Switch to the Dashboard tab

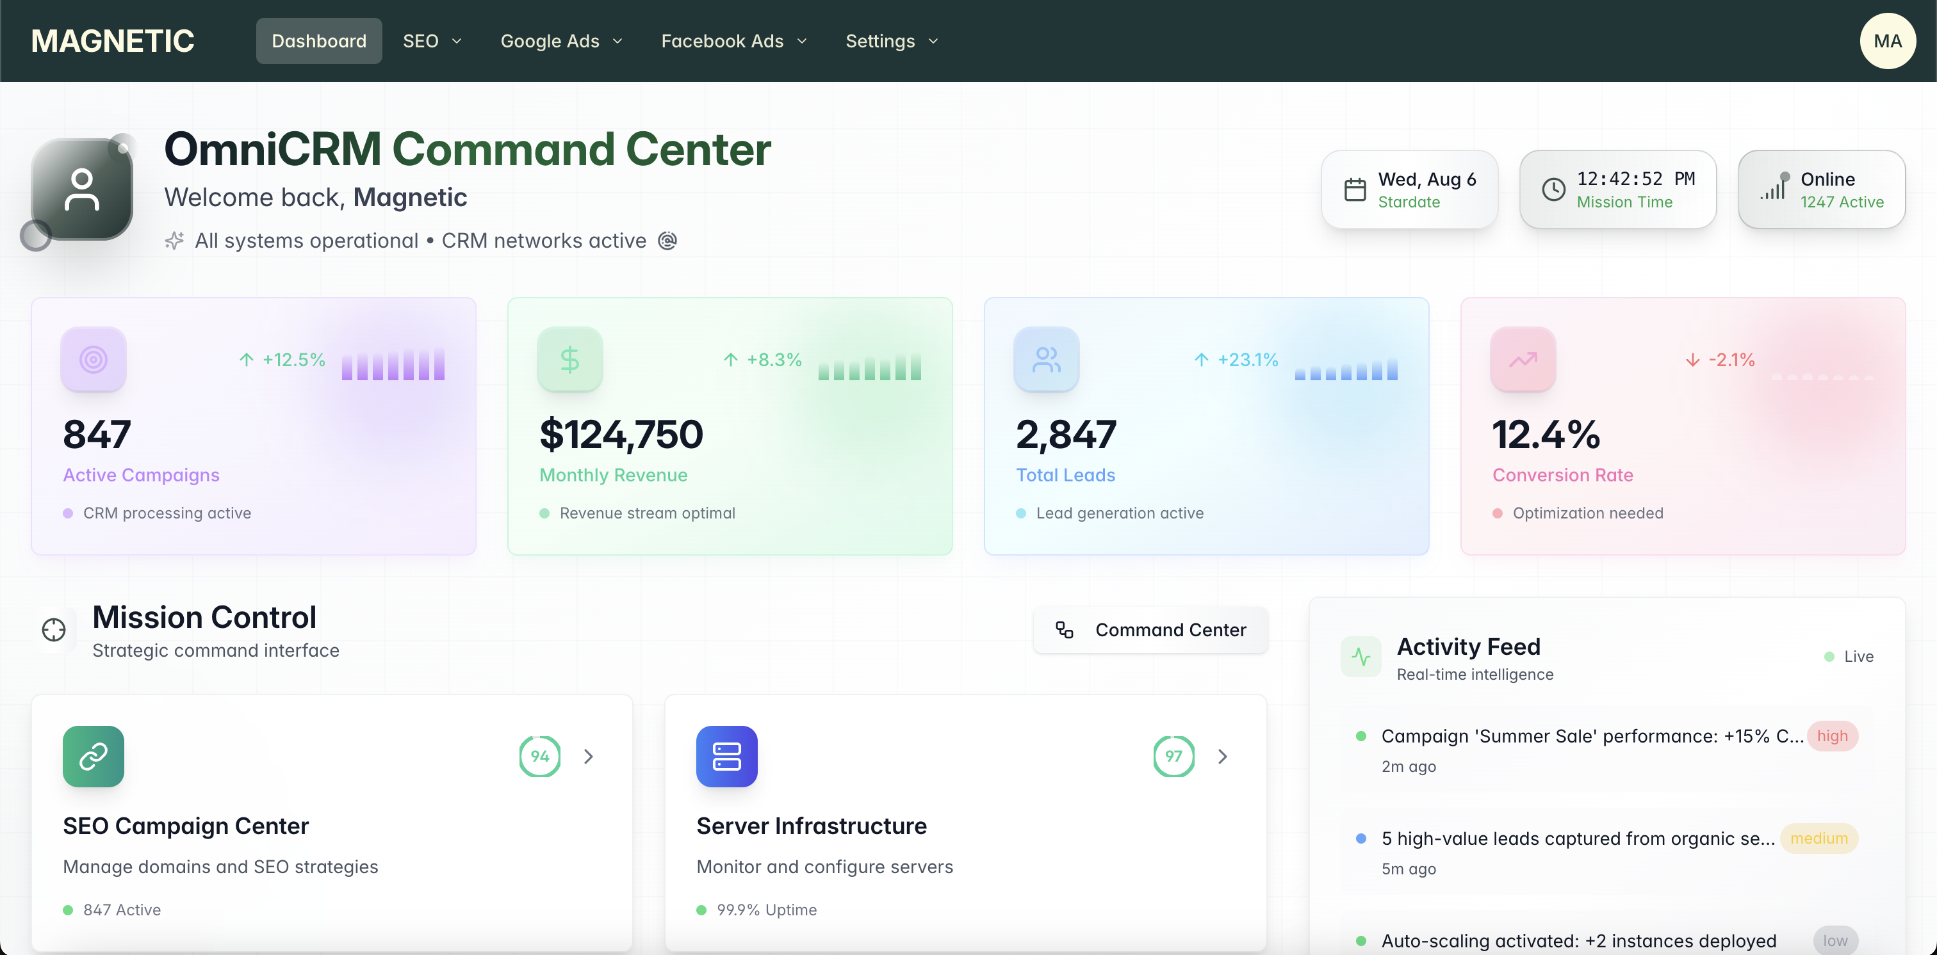(318, 40)
